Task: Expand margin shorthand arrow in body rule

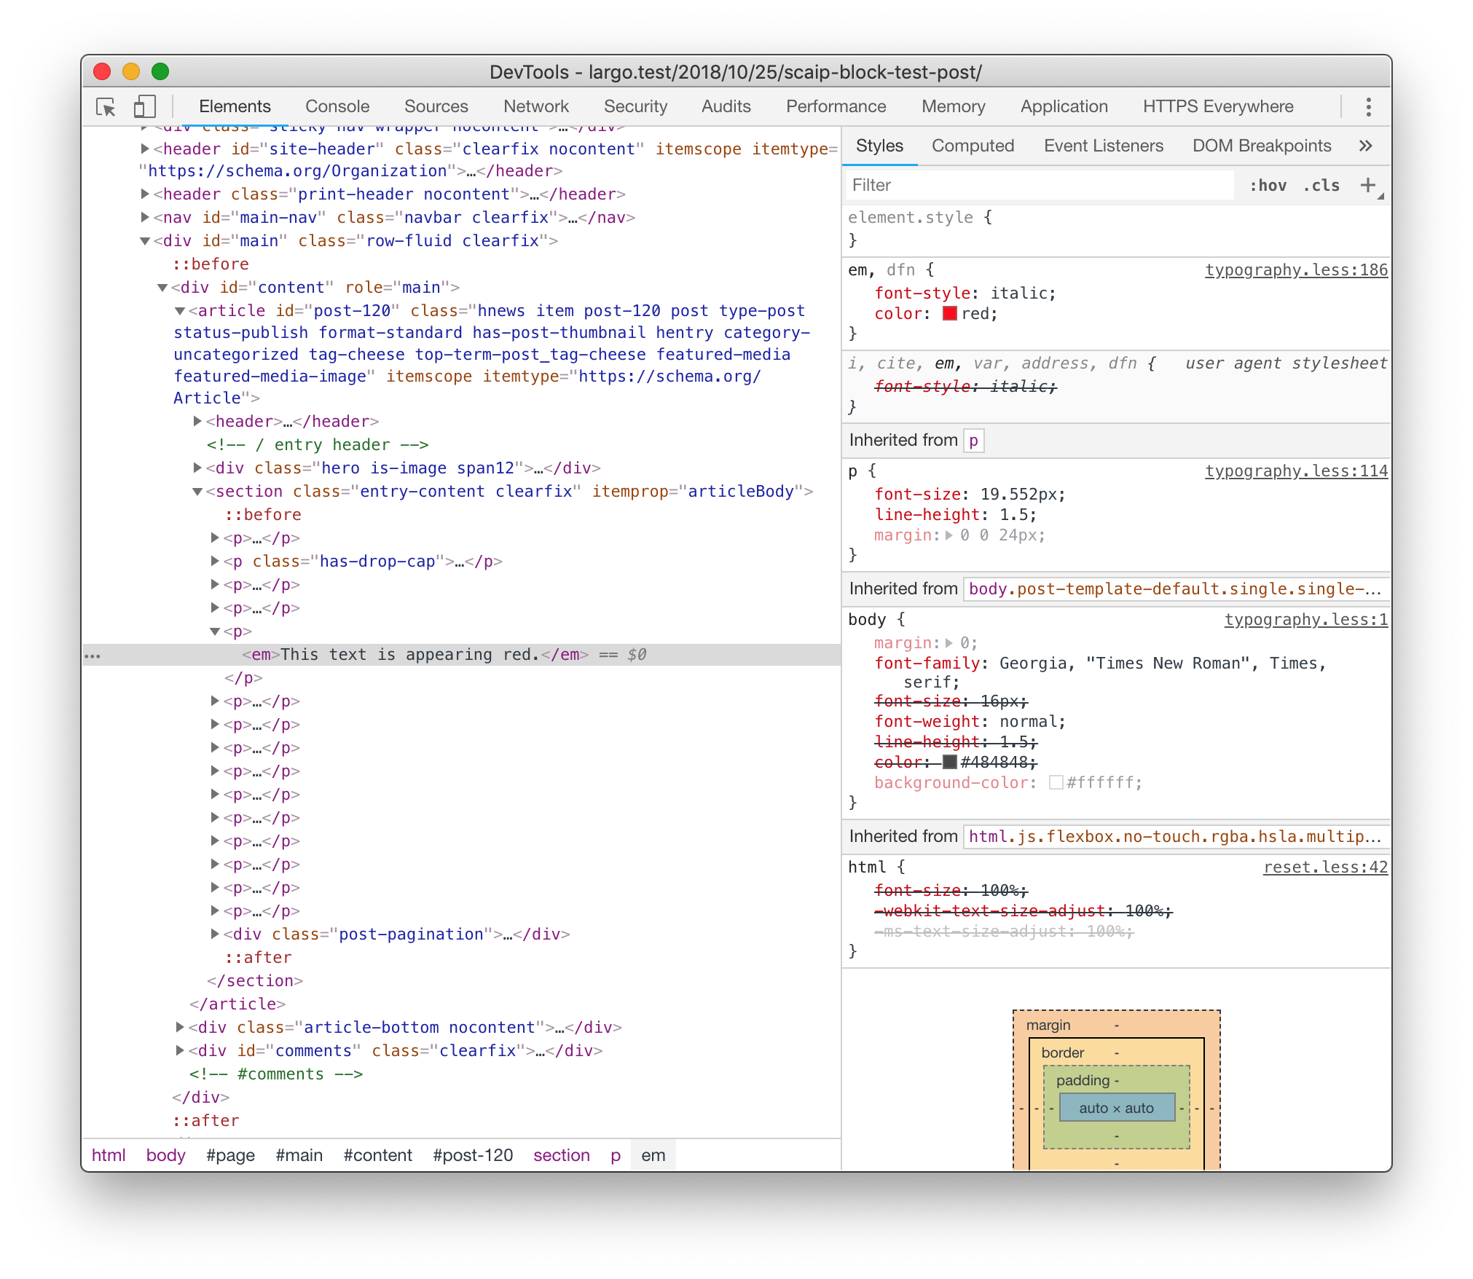Action: tap(949, 643)
